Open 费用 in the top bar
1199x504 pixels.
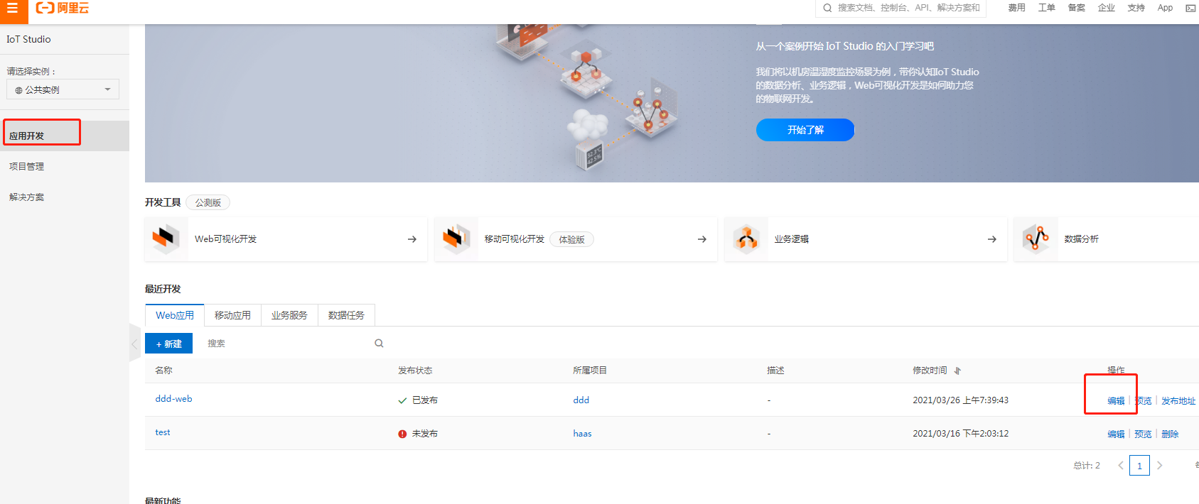click(1016, 8)
